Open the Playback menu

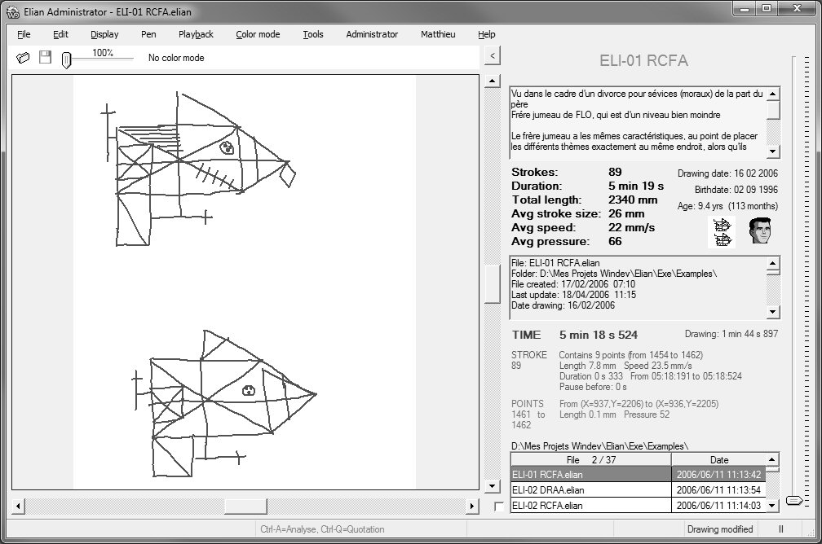[x=196, y=34]
